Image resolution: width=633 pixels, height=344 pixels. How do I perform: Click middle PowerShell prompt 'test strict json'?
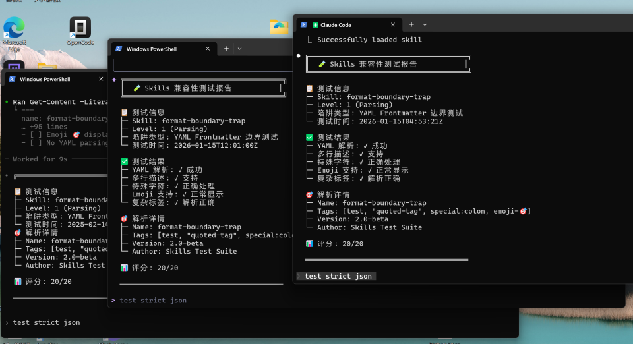(x=153, y=300)
